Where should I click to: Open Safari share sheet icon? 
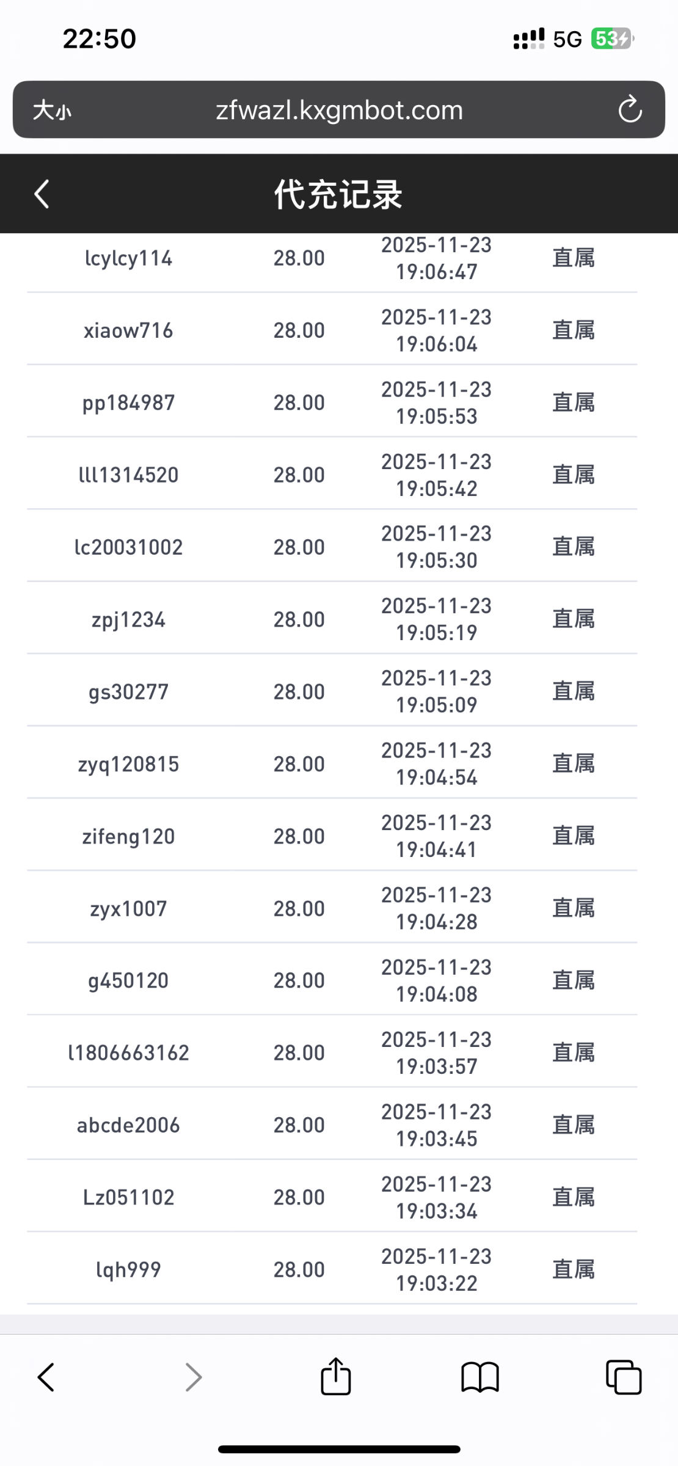click(x=336, y=1377)
